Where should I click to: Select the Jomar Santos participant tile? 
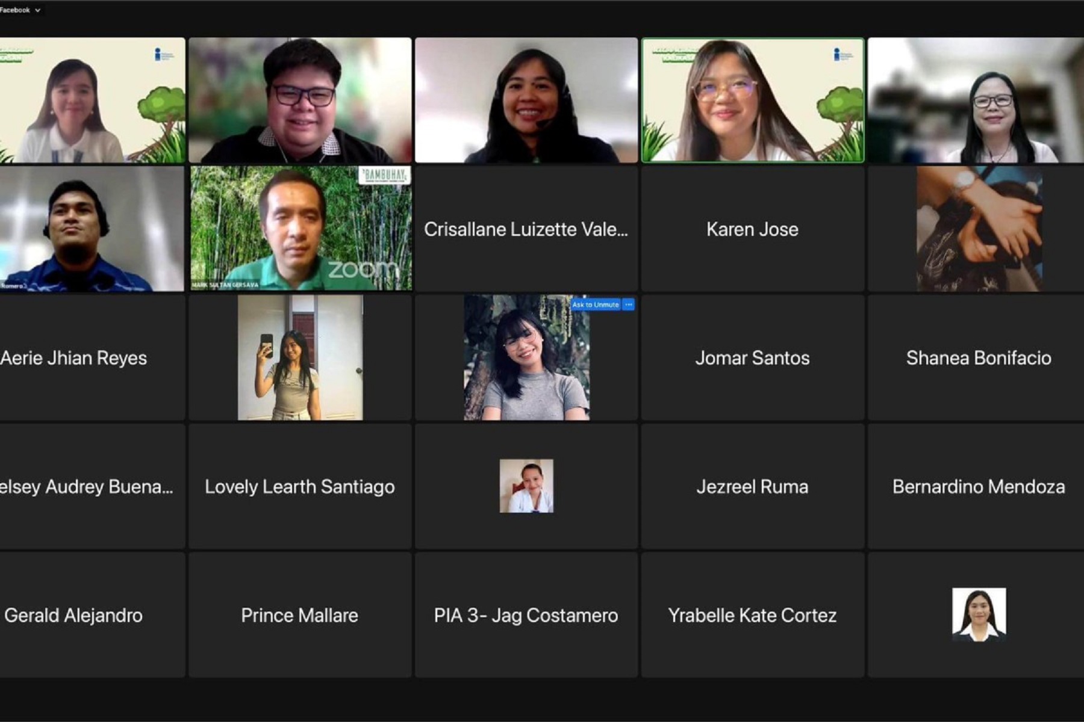pyautogui.click(x=752, y=357)
